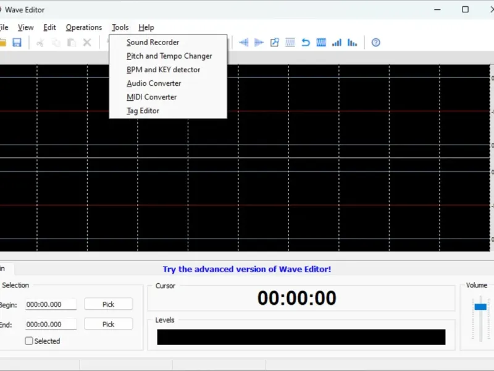
Task: Click the right-pointing waveform arrow icon
Action: pos(259,43)
